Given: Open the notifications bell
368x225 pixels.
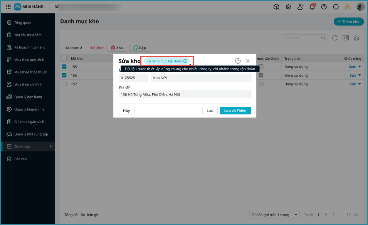Looking at the screenshot, I should [x=312, y=7].
